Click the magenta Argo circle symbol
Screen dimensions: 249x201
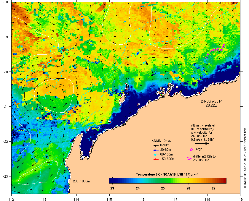(x=191, y=150)
